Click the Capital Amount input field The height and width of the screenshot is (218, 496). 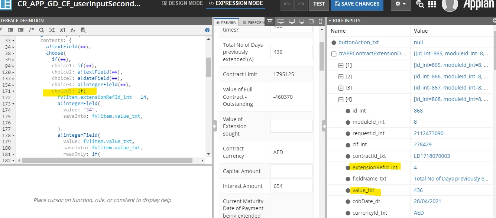tap(291, 171)
